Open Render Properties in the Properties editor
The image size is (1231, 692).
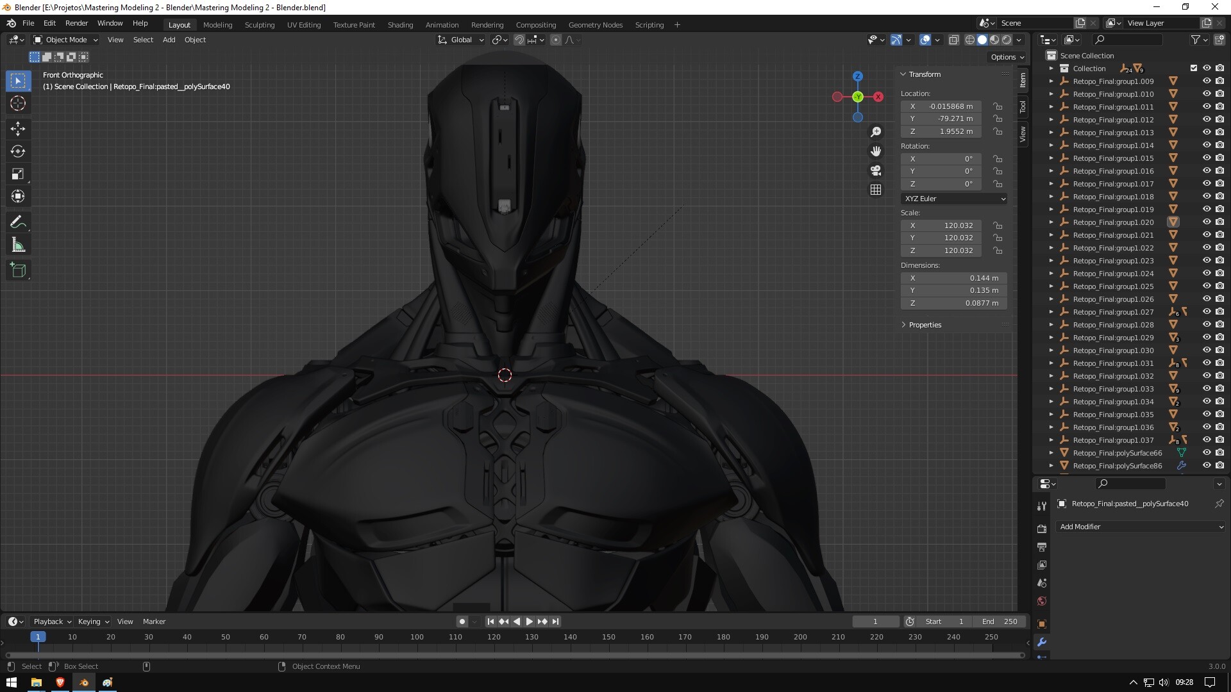pyautogui.click(x=1042, y=529)
